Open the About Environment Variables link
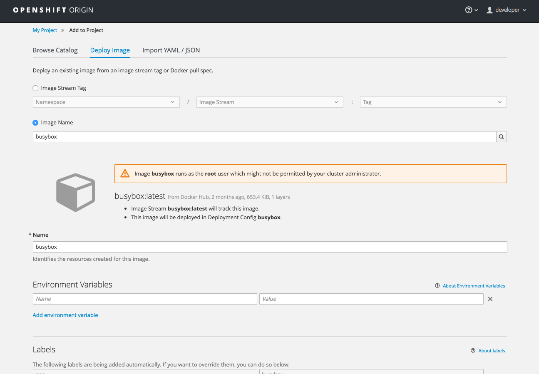The image size is (539, 374). (x=474, y=286)
